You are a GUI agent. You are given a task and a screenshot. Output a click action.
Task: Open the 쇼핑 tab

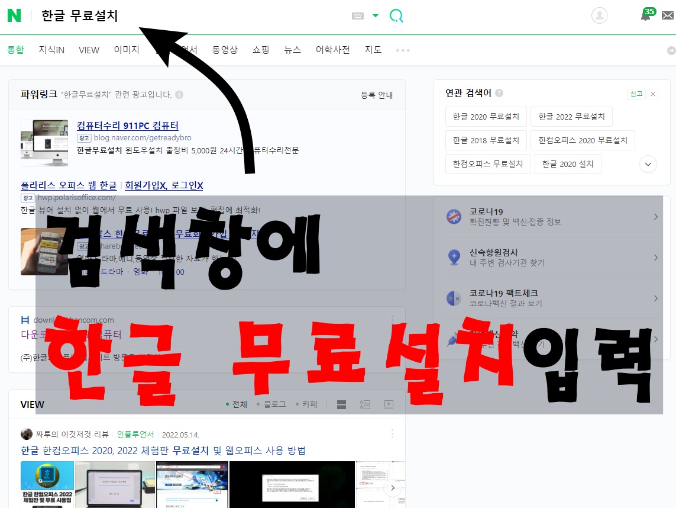coord(261,50)
